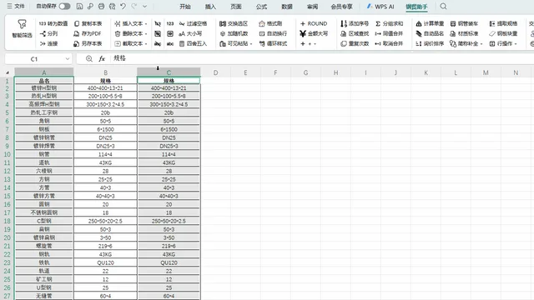Viewport: 534px width, 300px height.
Task: Click the 交换选区 swap selection tool
Action: click(234, 23)
